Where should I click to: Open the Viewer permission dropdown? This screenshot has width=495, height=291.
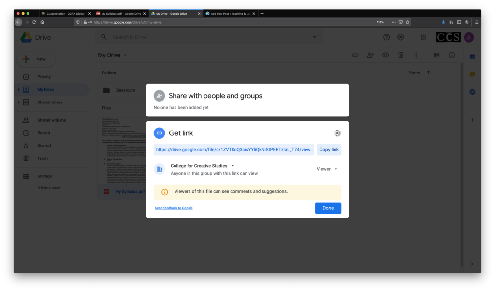pos(327,169)
